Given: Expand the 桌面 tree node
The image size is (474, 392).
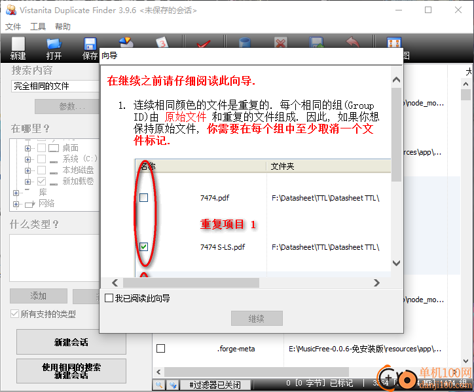Looking at the screenshot, I should pyautogui.click(x=27, y=148).
